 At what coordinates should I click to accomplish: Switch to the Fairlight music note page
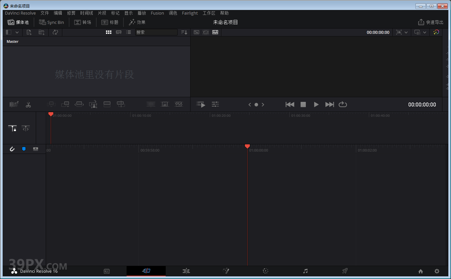306,271
